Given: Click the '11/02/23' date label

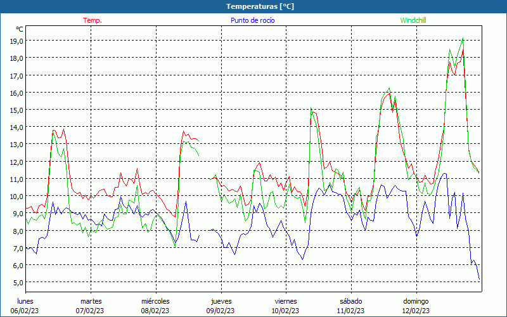Looking at the screenshot, I should 350,311.
